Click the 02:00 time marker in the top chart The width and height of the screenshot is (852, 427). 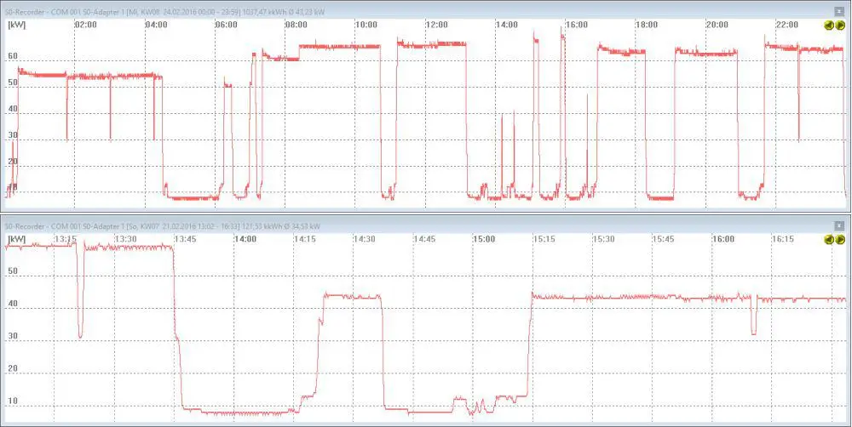pyautogui.click(x=85, y=25)
